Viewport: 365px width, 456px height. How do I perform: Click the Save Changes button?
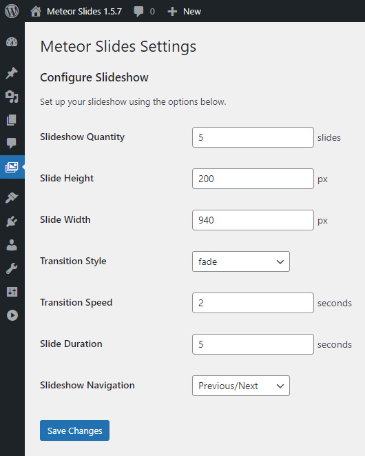point(74,430)
